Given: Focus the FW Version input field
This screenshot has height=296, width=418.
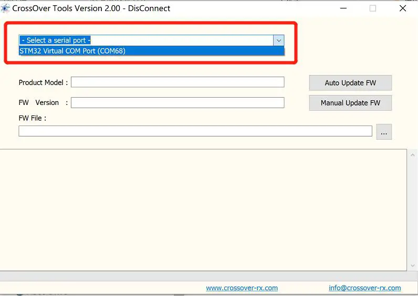Looking at the screenshot, I should click(177, 102).
